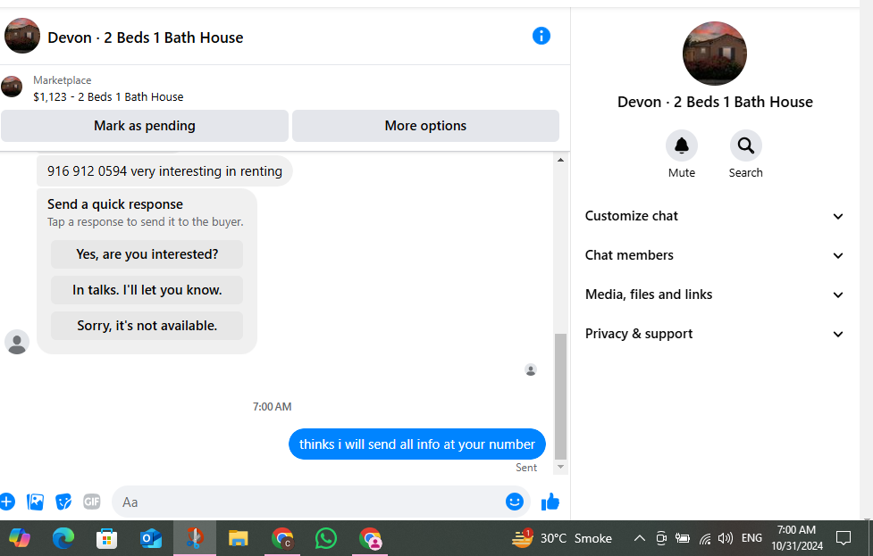Click the chat scrollbar up arrow

[560, 160]
